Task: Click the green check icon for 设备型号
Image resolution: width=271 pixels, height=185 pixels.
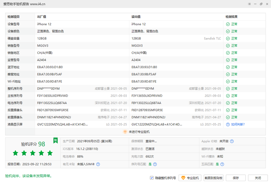Action: (228, 24)
